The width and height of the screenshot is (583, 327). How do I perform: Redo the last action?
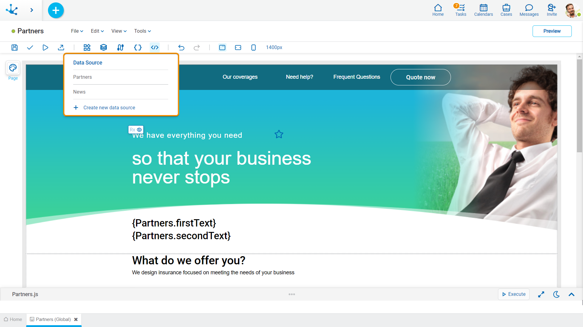coord(197,47)
